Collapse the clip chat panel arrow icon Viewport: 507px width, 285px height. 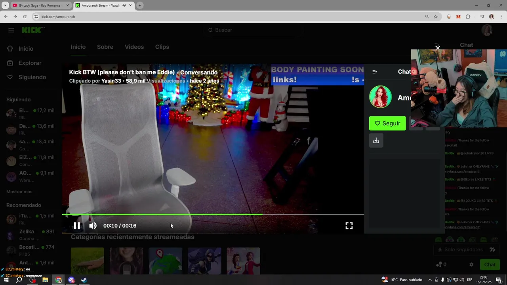375,72
